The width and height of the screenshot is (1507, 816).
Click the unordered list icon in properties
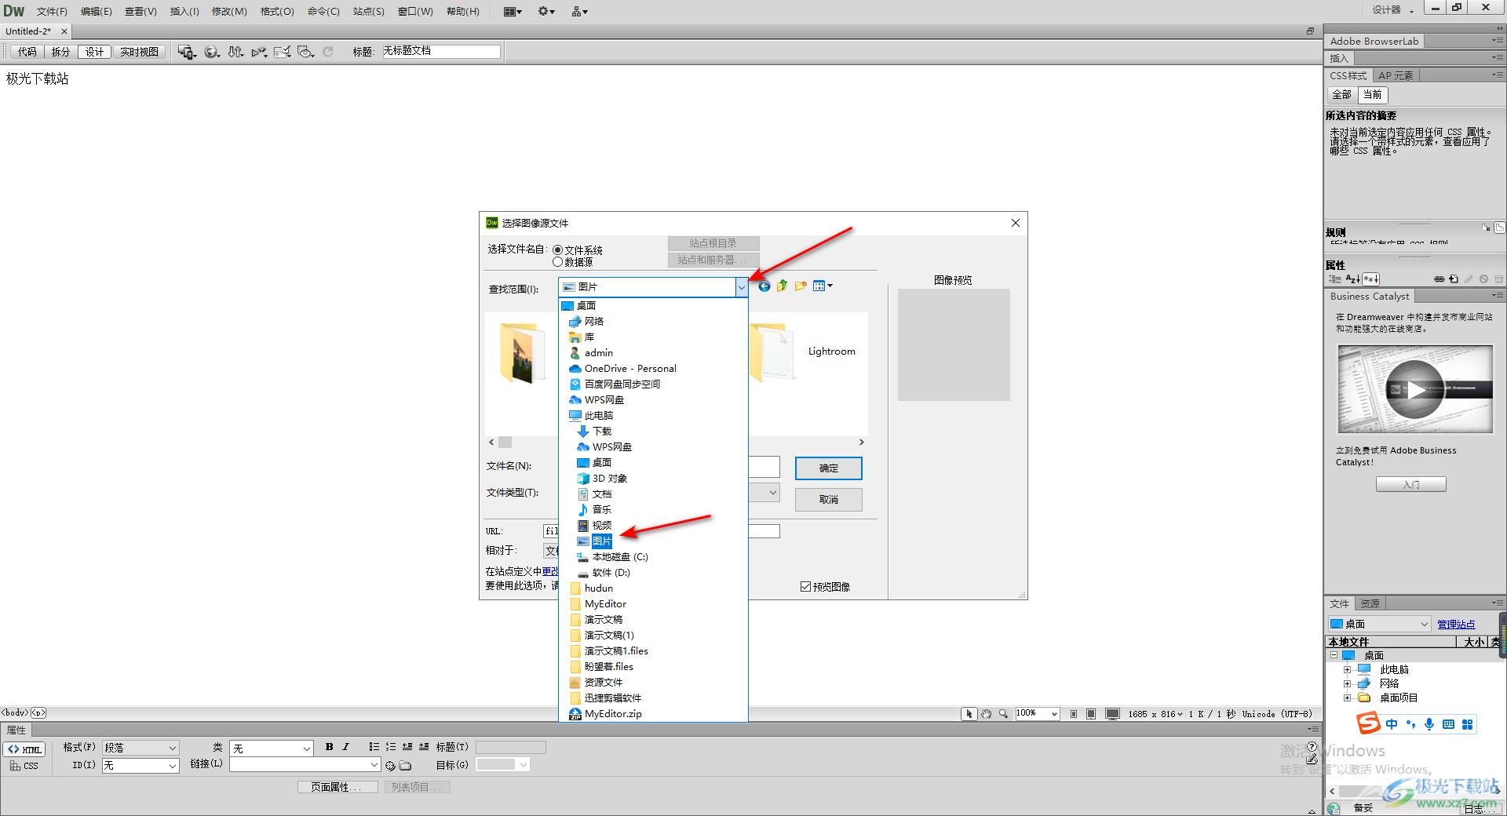point(374,747)
